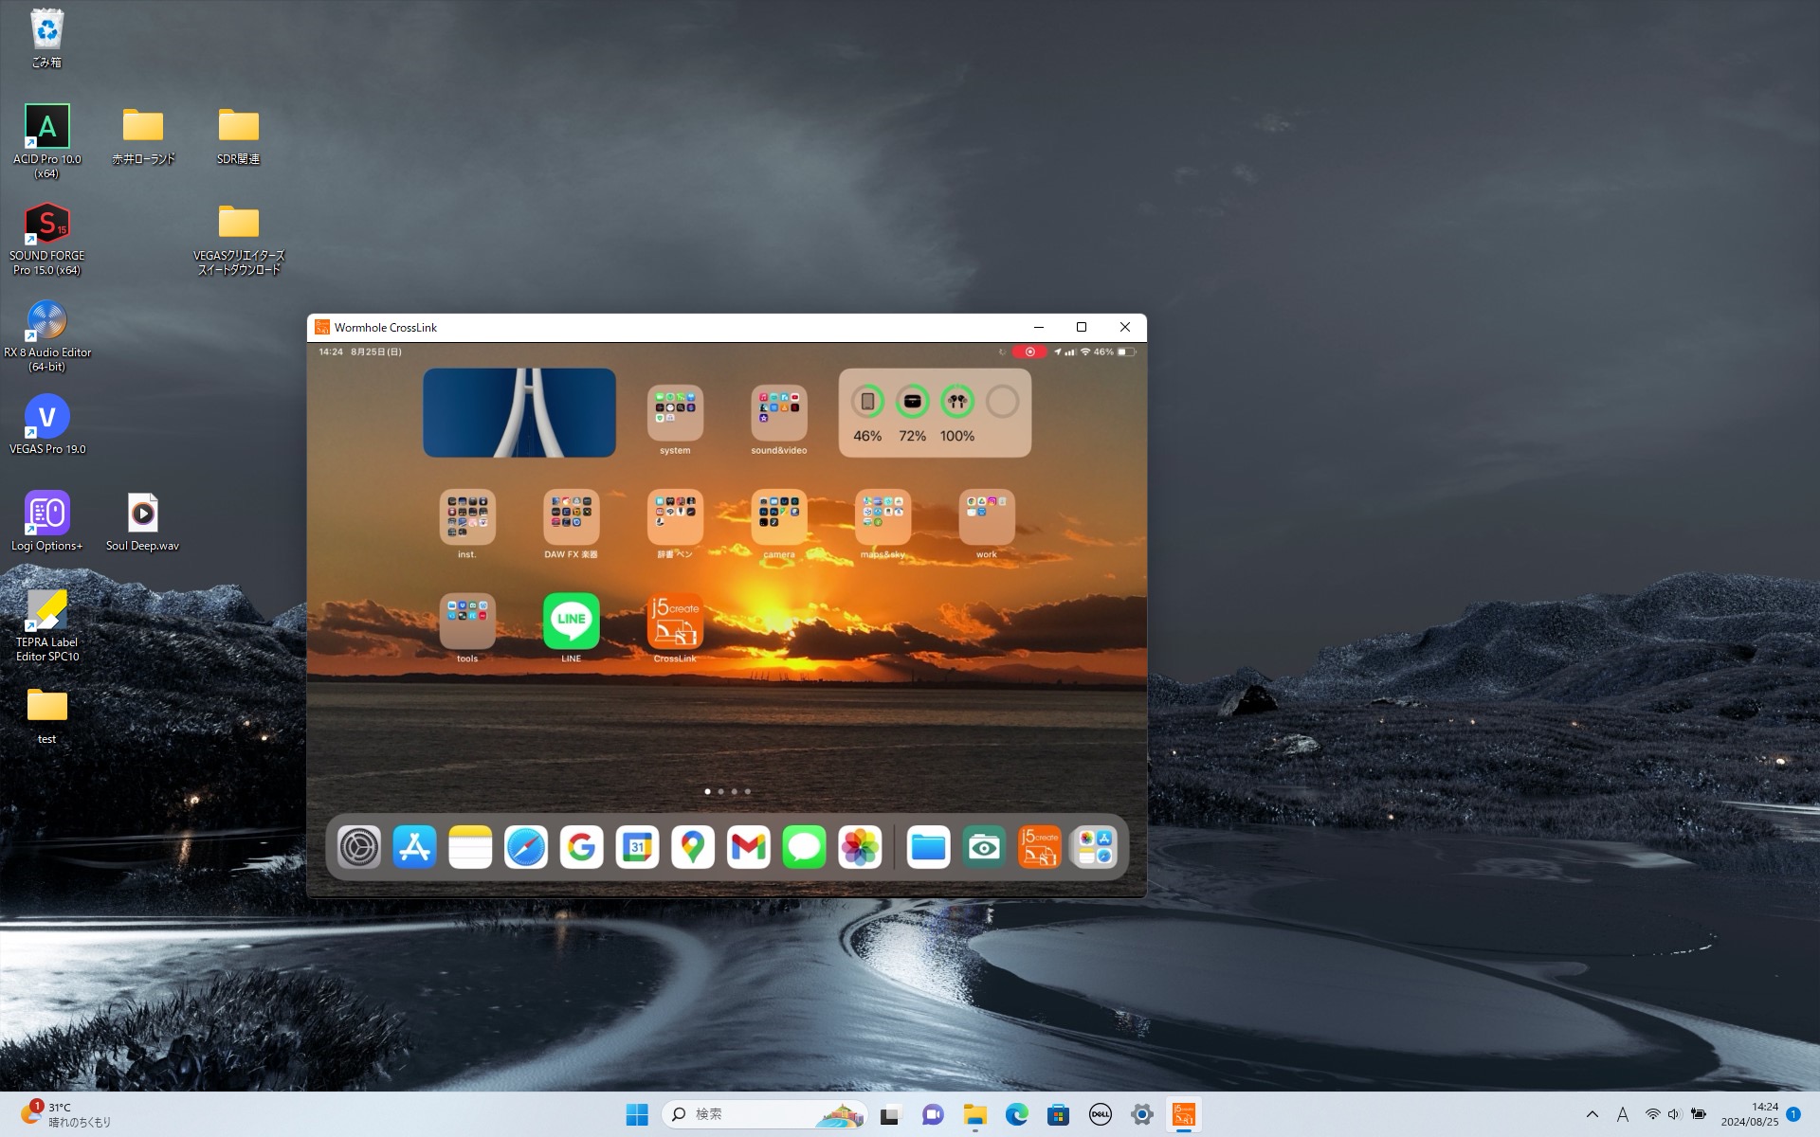Open Google Calendar in the dock
1820x1137 pixels.
[637, 847]
